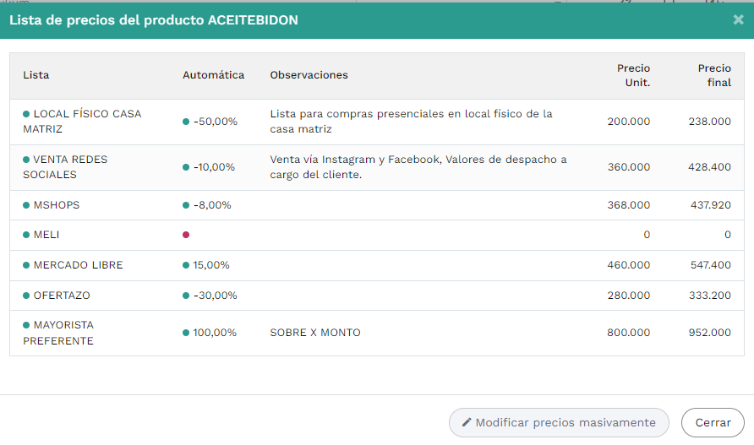Click pencil icon in Modificar precios button
The image size is (754, 445).
coord(467,422)
